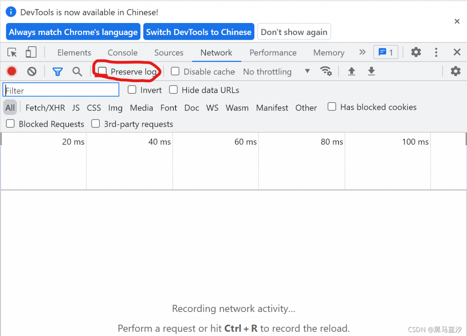
Task: Click the blue info icon in notification
Action: (11, 12)
